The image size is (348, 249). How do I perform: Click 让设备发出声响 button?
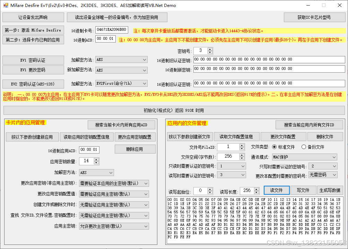click(33, 17)
